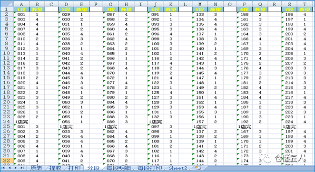Select the 每段打印 sheet tab
Viewport: 315px width, 172px height.
click(x=150, y=168)
